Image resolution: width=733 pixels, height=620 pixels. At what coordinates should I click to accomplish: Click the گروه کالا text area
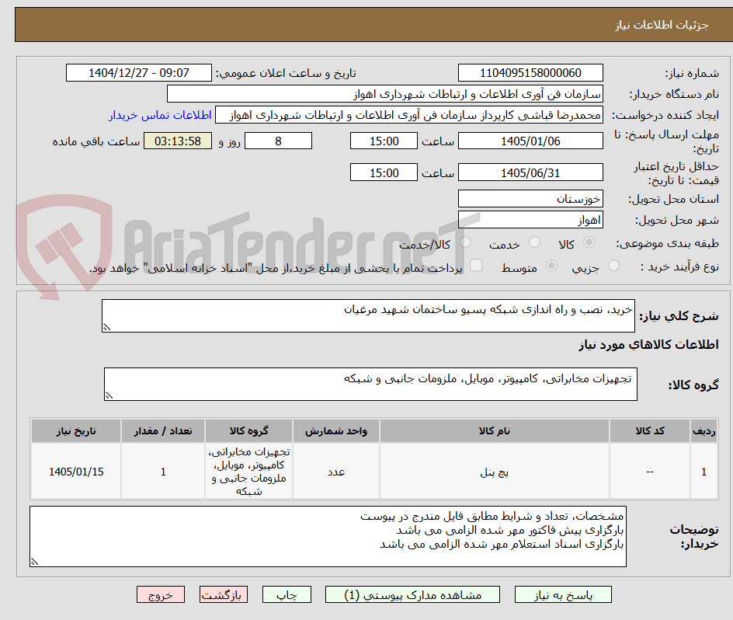tap(370, 384)
